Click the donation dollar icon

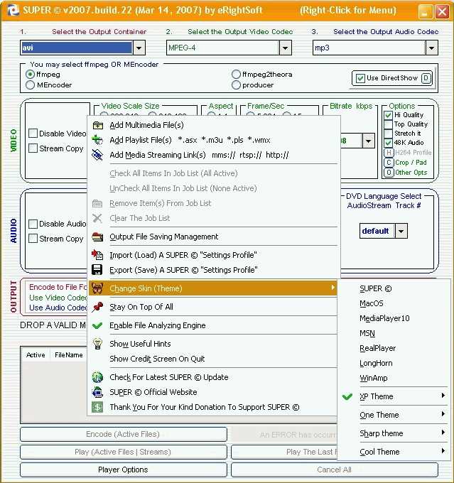click(97, 407)
